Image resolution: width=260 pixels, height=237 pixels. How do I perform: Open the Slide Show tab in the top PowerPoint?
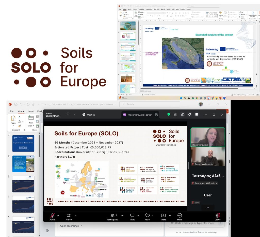(x=156, y=9)
